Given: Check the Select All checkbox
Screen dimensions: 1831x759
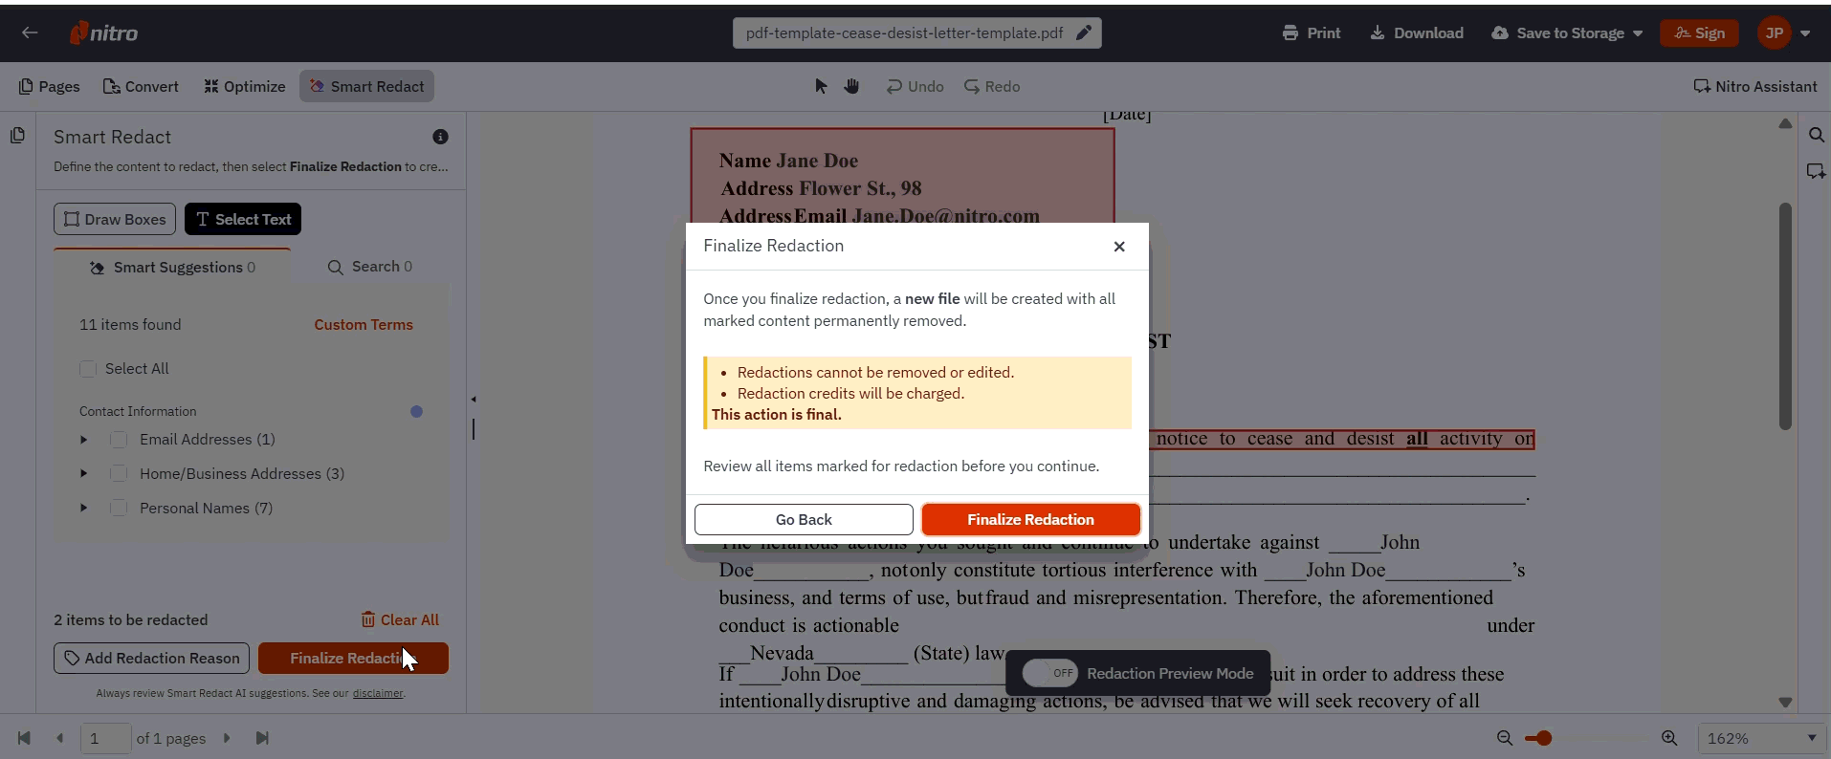Looking at the screenshot, I should point(88,369).
